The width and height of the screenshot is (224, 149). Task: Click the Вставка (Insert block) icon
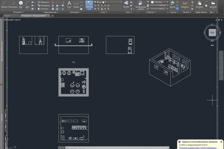pyautogui.click(x=126, y=4)
